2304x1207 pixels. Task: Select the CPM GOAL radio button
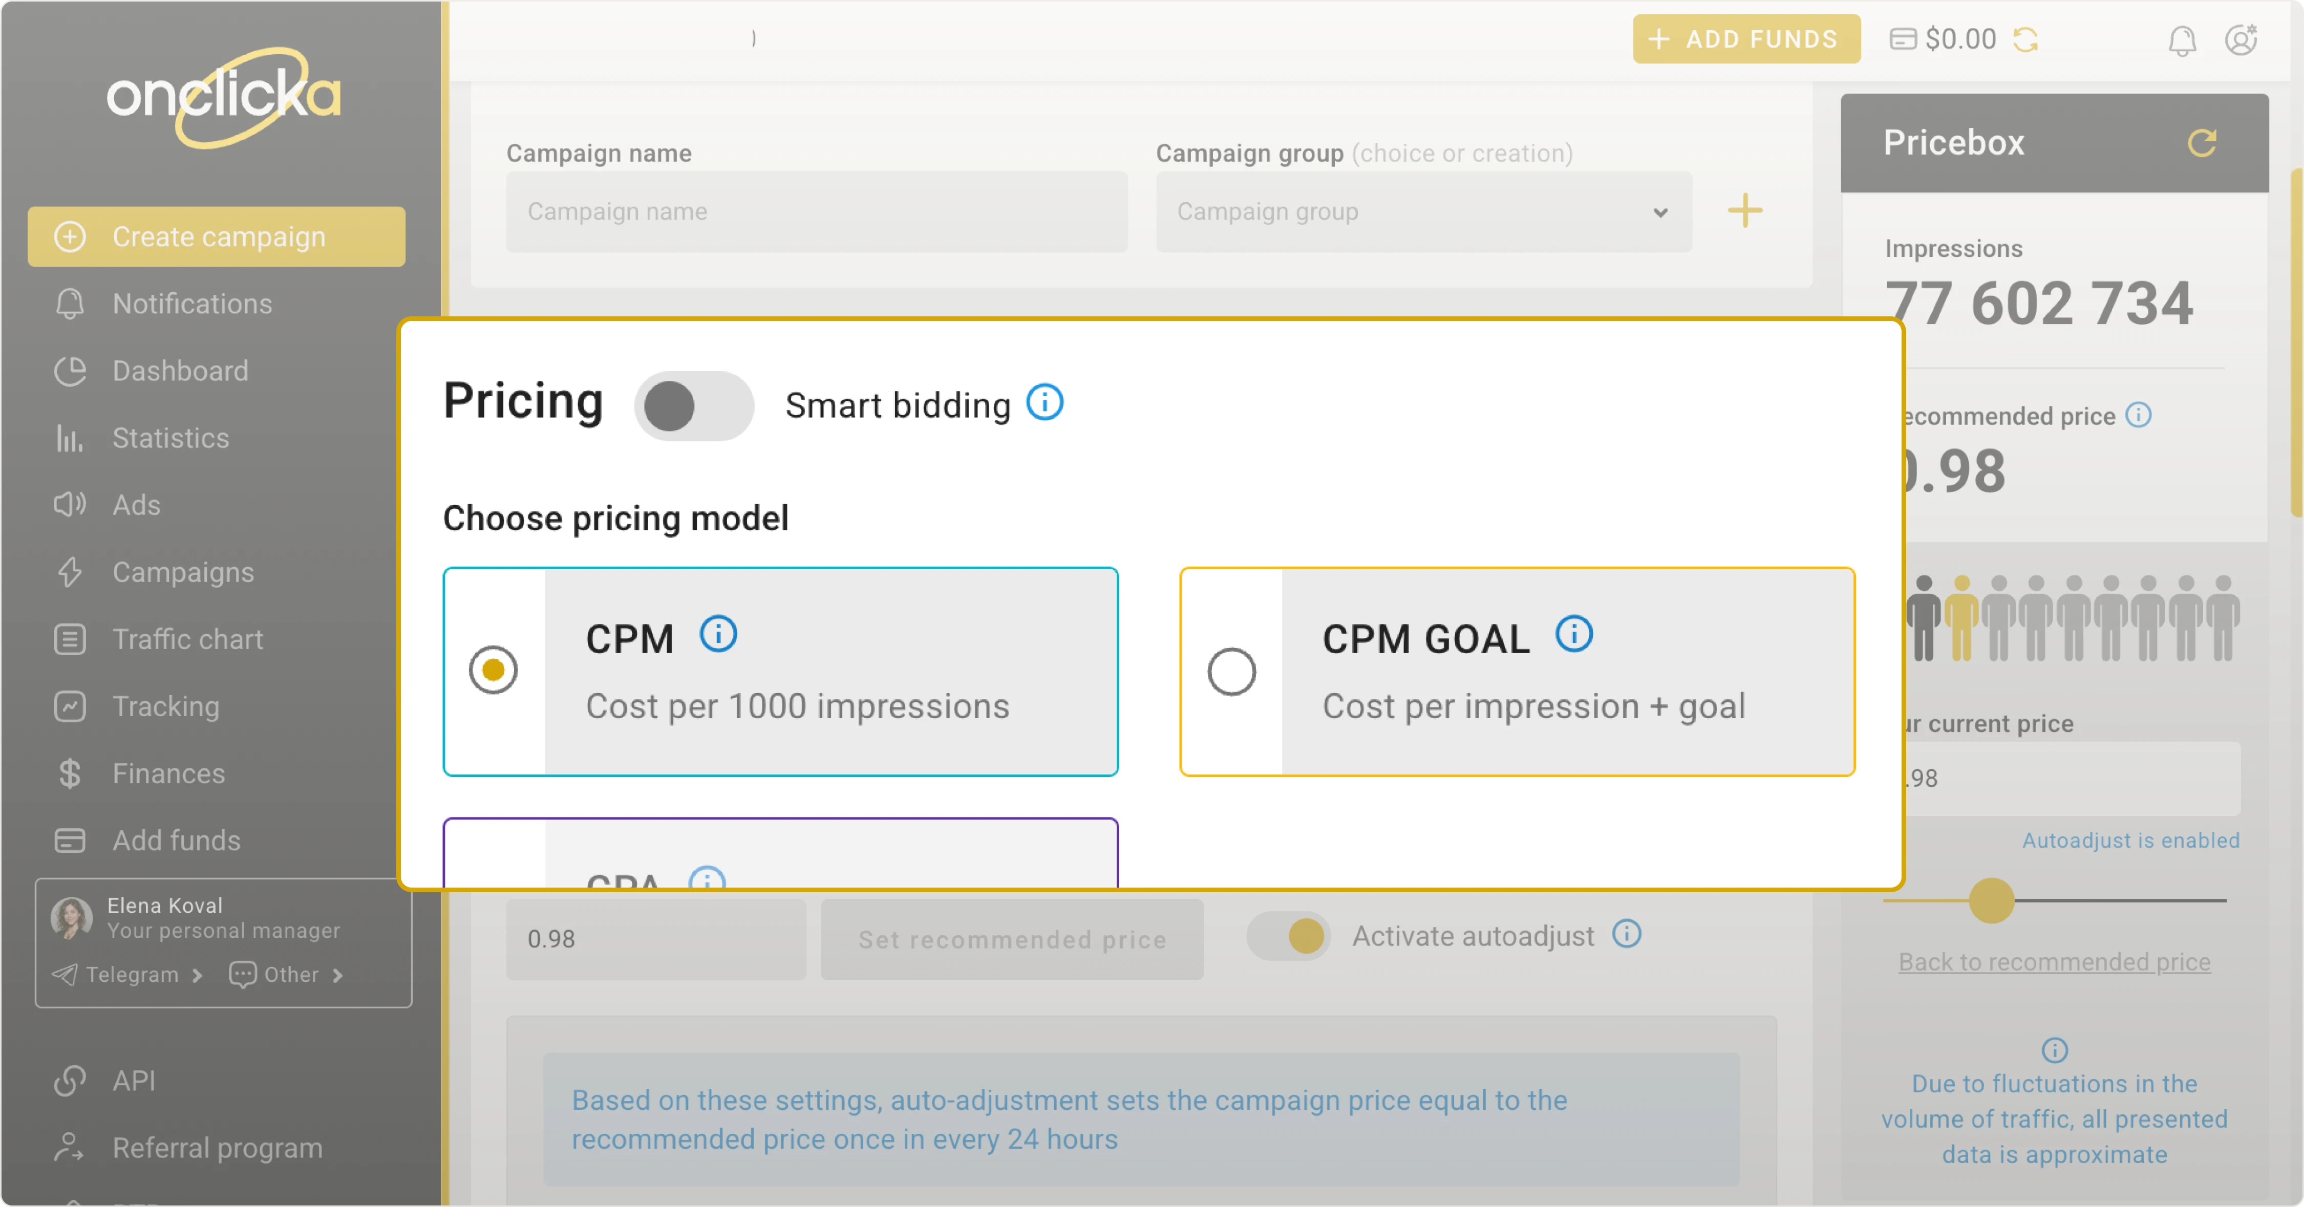click(1231, 672)
